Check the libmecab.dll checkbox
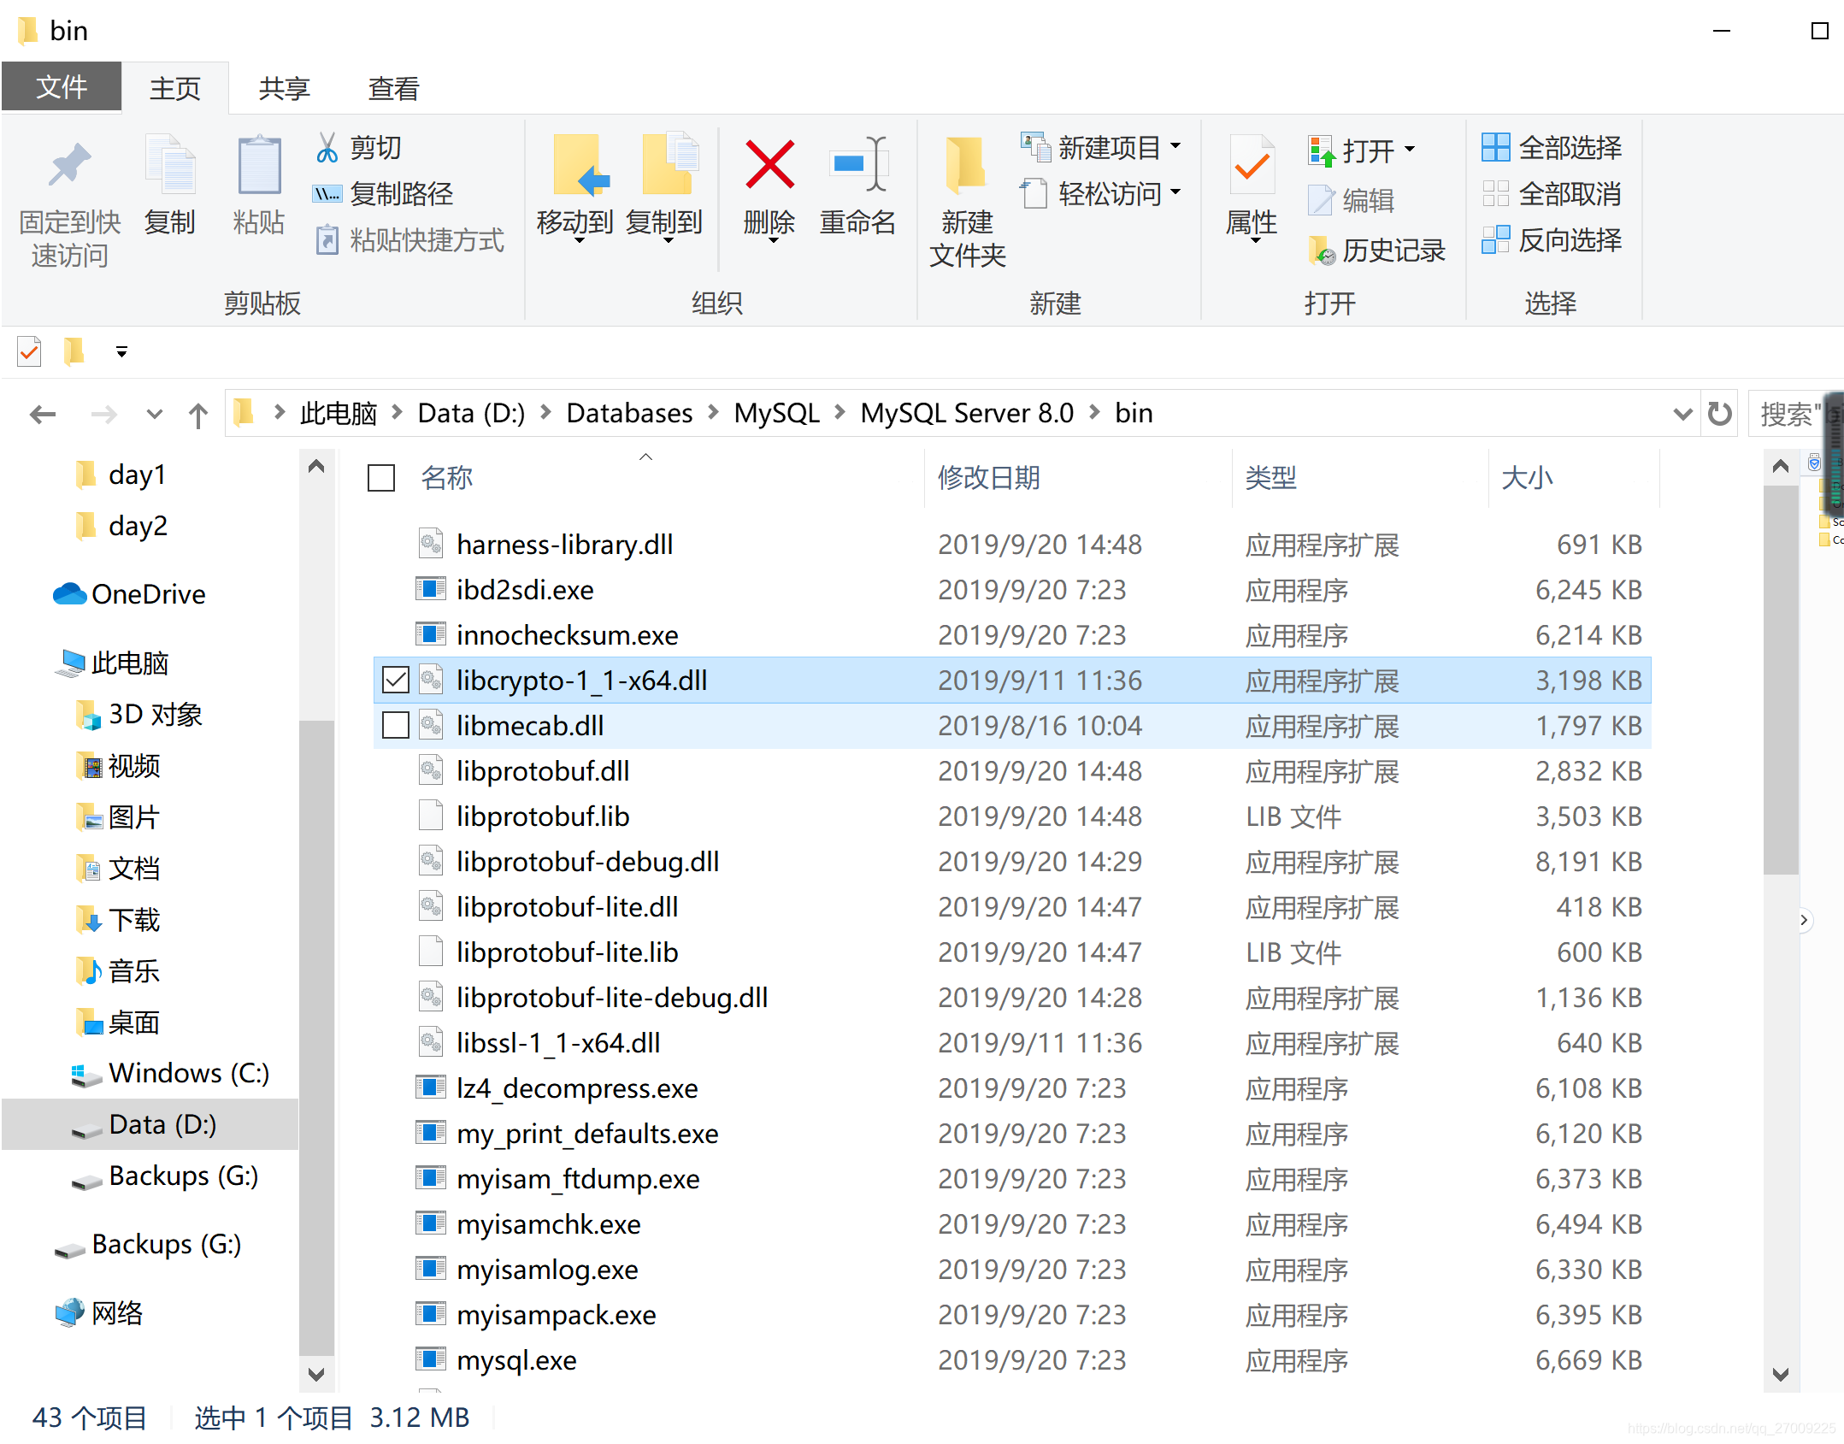The image size is (1844, 1444). (395, 726)
